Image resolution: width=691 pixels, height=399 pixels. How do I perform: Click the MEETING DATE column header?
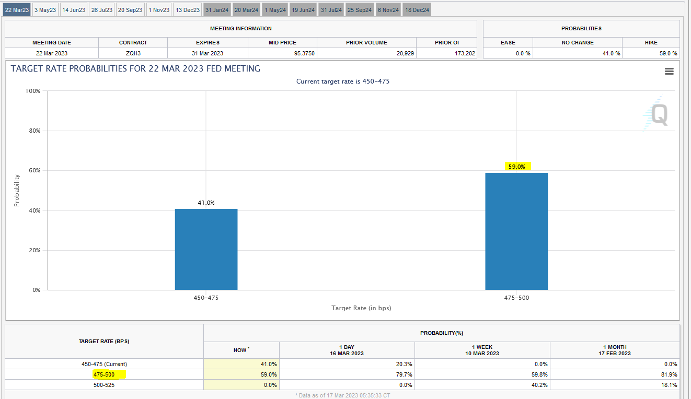(52, 42)
